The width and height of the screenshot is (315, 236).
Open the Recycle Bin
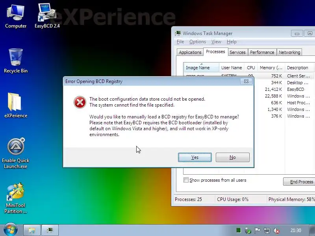coord(16,61)
